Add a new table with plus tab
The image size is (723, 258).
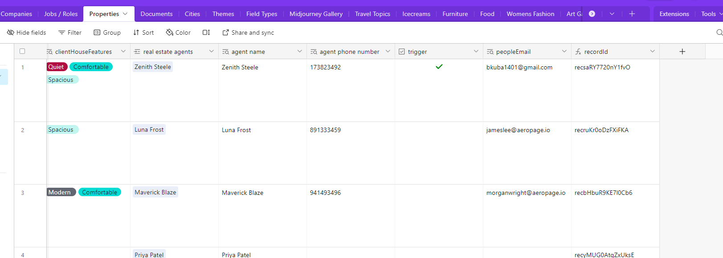pos(632,14)
